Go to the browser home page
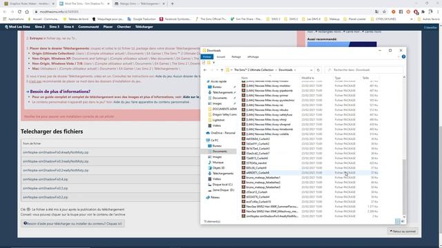 [27, 12]
